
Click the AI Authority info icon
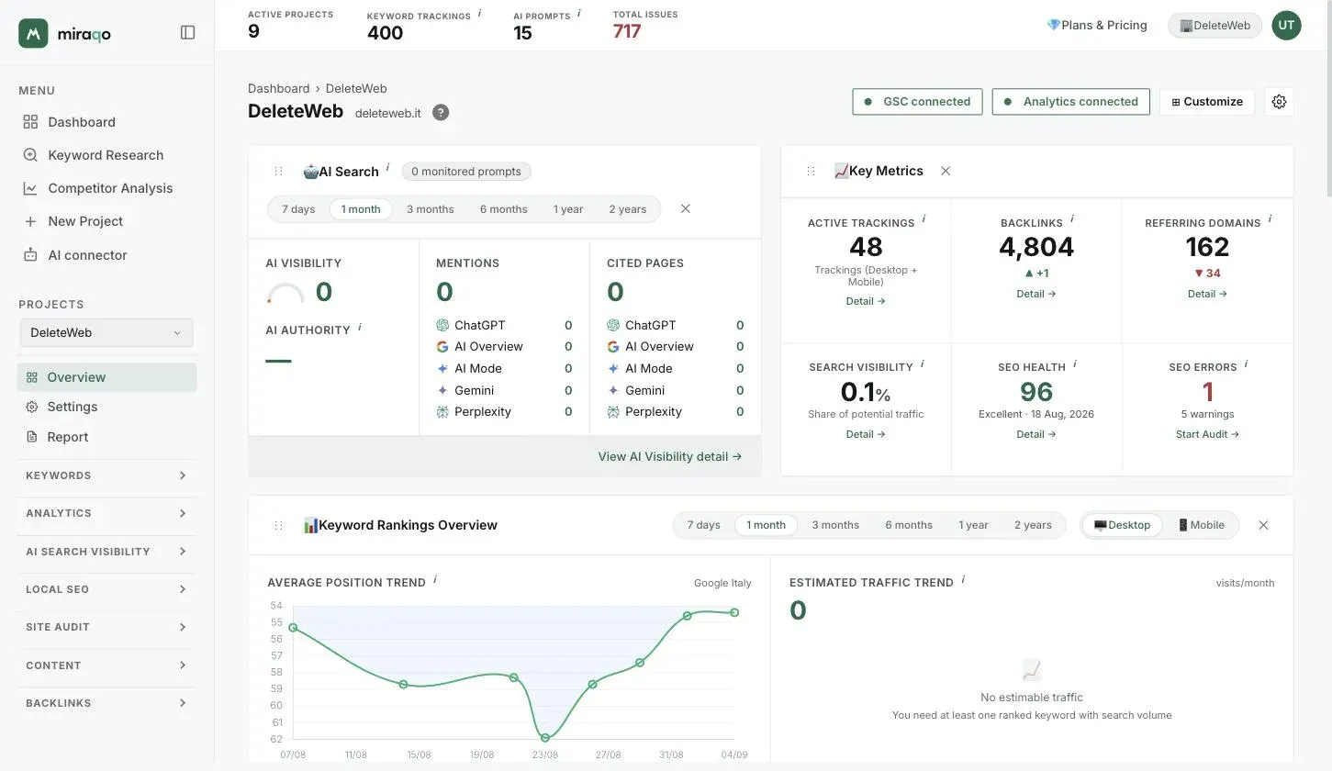tap(359, 327)
